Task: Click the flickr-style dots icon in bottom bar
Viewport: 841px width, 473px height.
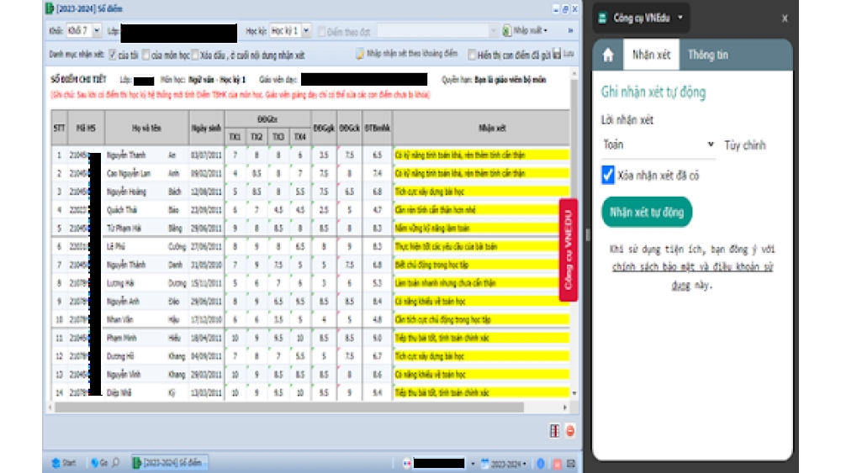Action: click(406, 464)
